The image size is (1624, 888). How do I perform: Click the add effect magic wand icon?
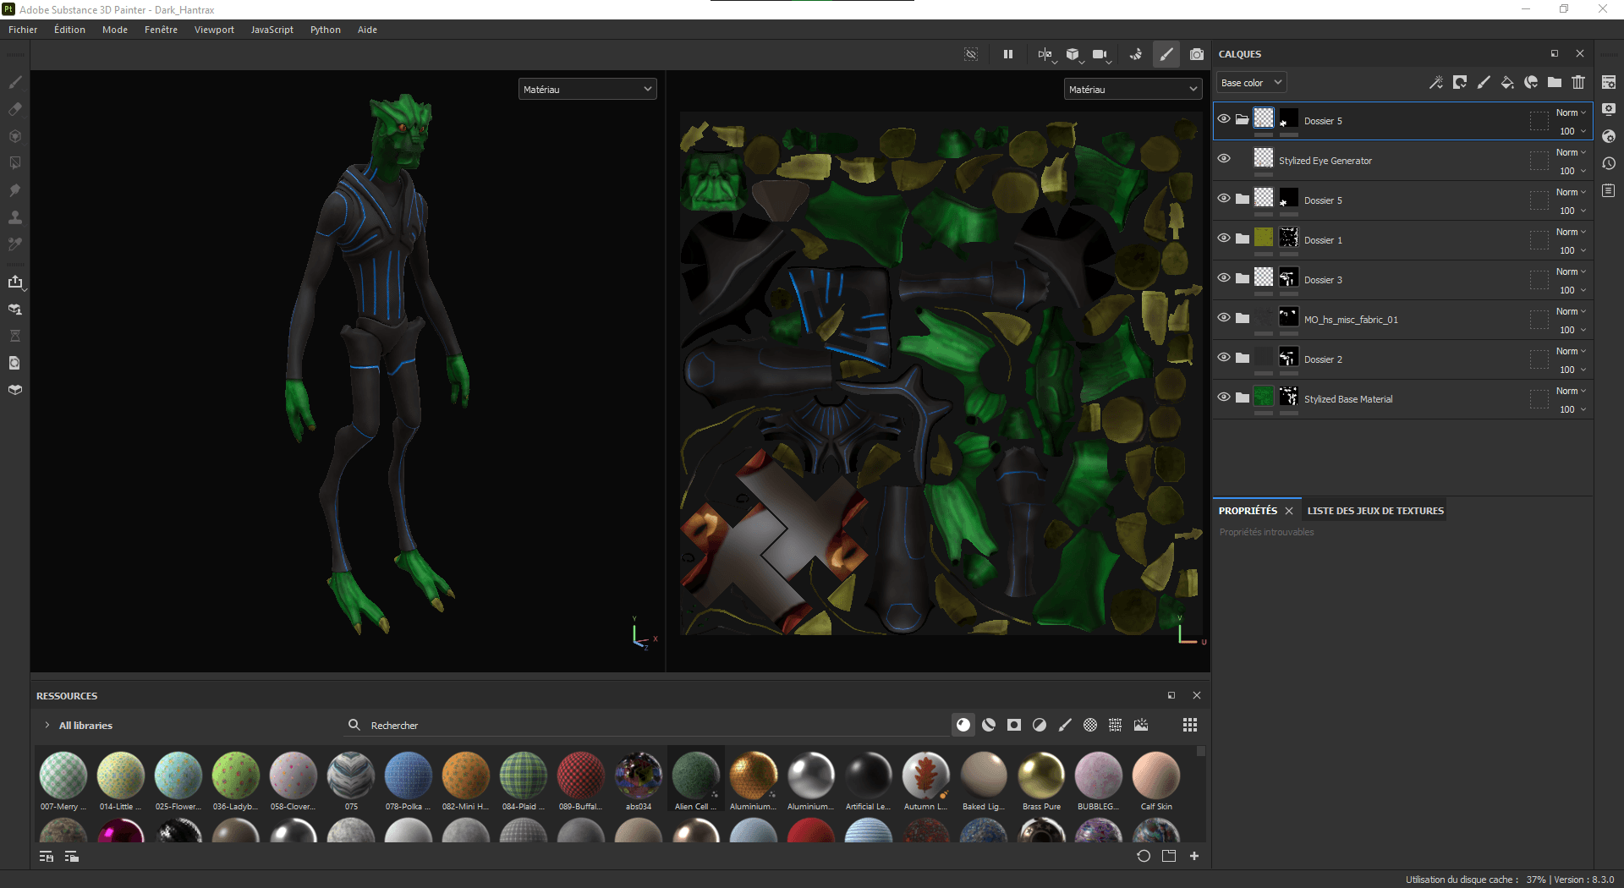[x=1436, y=82]
